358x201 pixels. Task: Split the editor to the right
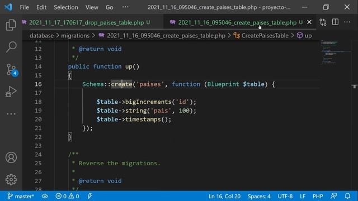335,22
